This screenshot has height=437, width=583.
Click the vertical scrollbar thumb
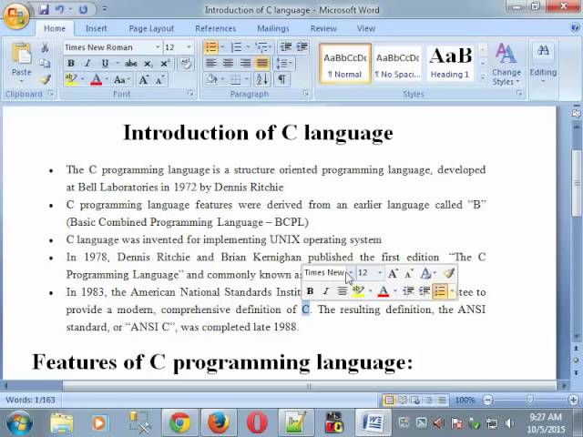point(576,182)
